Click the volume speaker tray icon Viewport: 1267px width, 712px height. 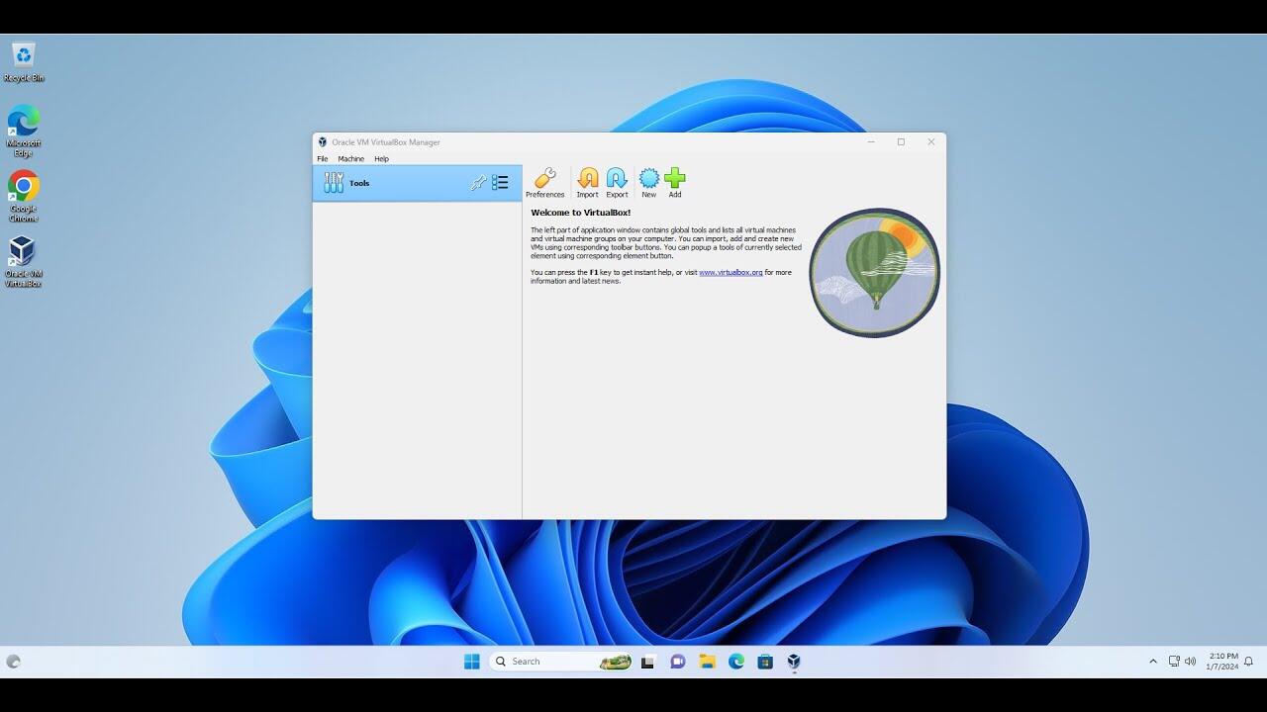coord(1190,662)
